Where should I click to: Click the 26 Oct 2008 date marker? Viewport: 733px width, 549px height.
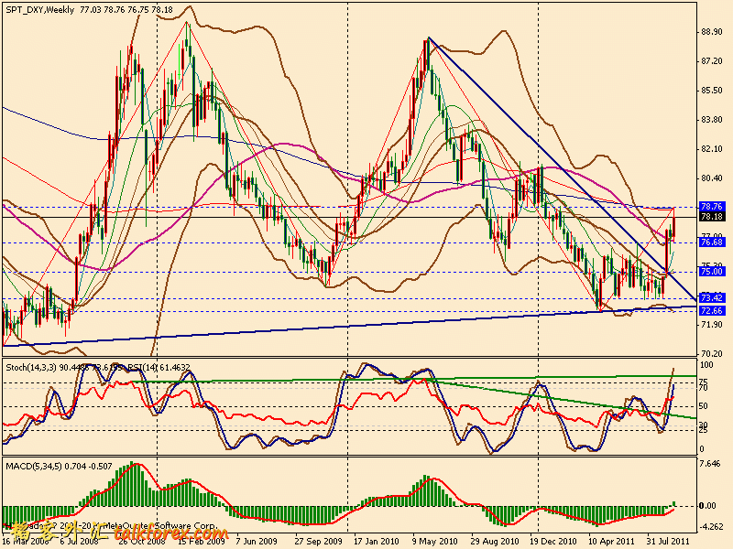135,541
